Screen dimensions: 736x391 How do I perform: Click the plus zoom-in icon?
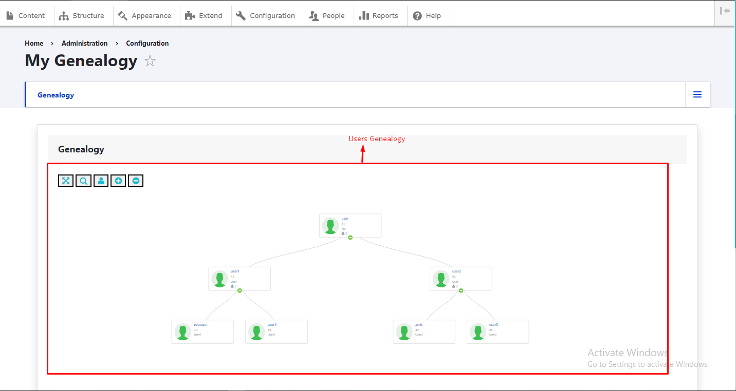(x=118, y=181)
